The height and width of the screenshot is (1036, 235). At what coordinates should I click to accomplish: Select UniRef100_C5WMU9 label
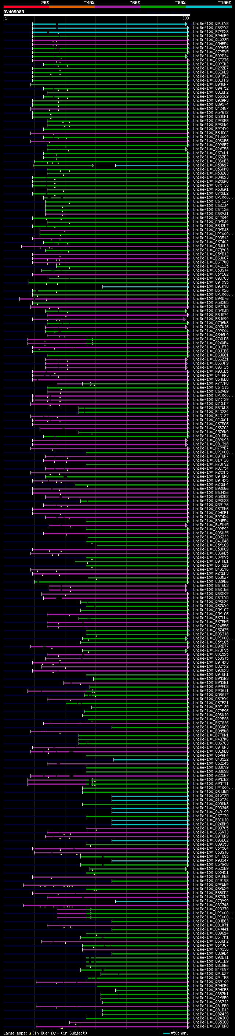pyautogui.click(x=211, y=549)
